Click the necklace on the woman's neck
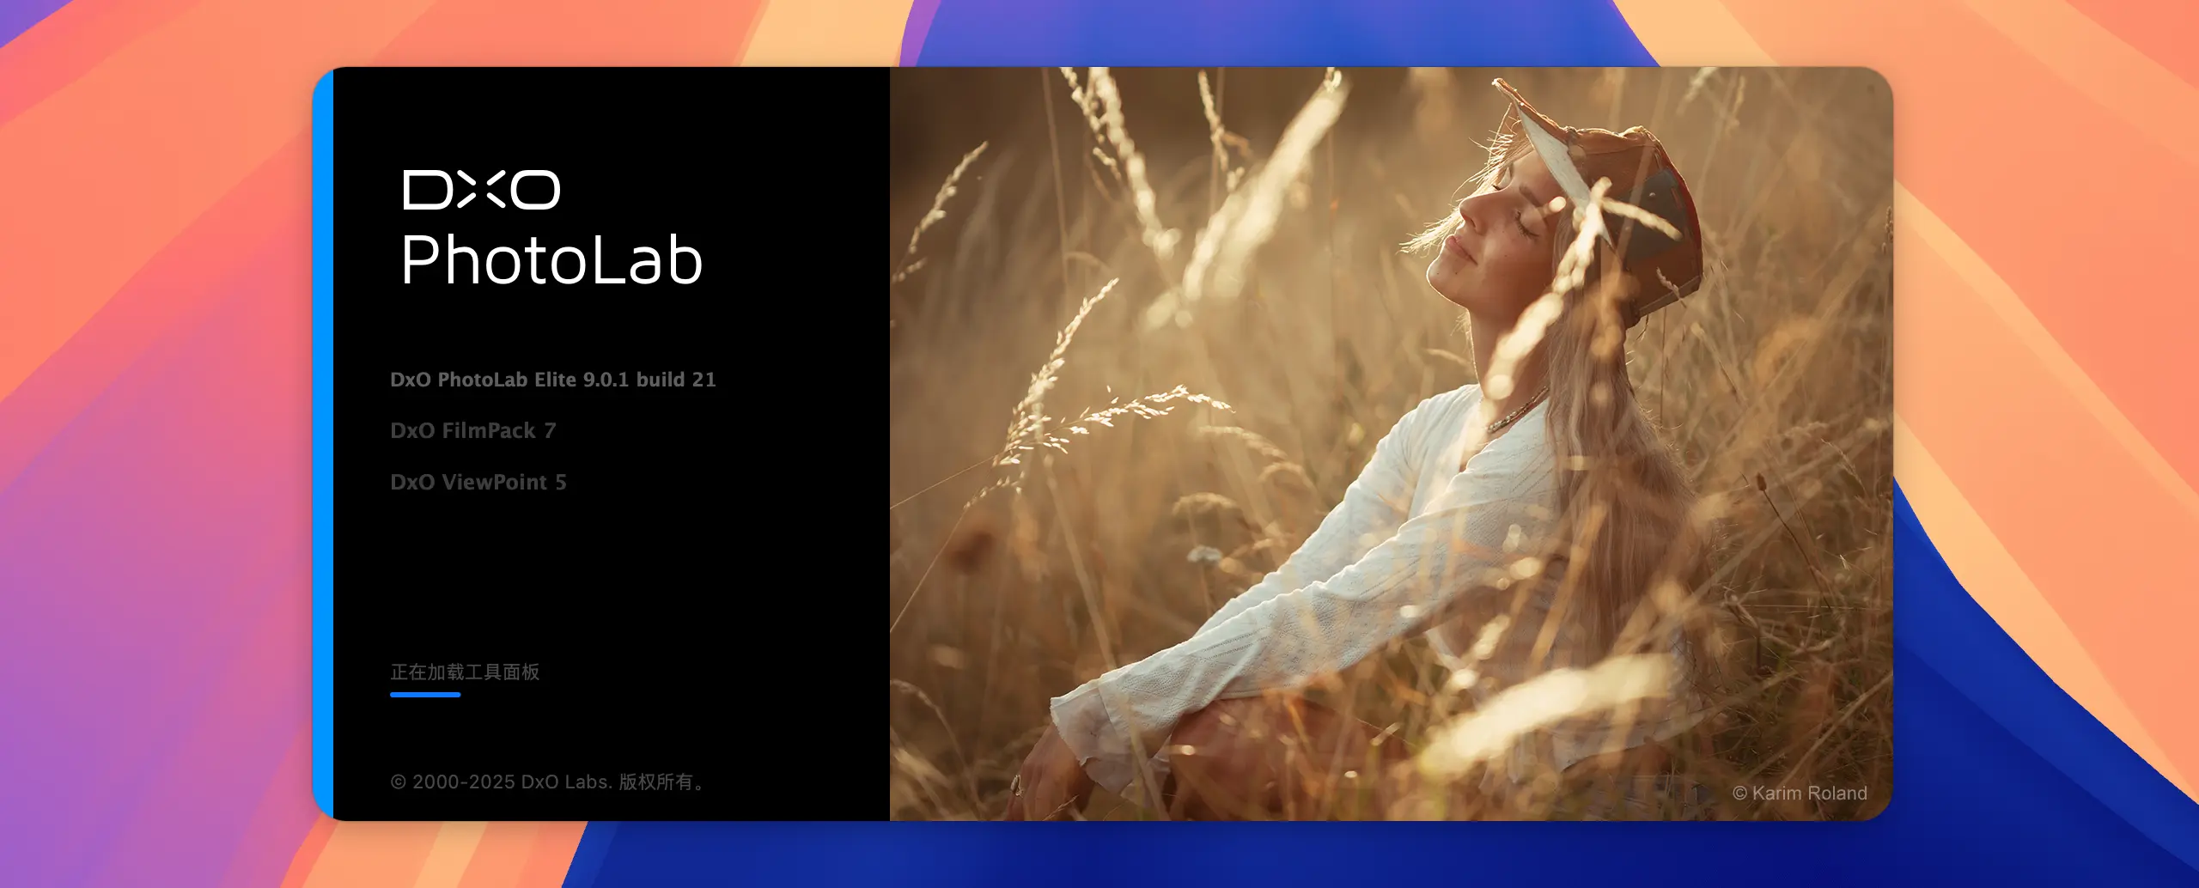The image size is (2199, 888). pyautogui.click(x=1516, y=411)
